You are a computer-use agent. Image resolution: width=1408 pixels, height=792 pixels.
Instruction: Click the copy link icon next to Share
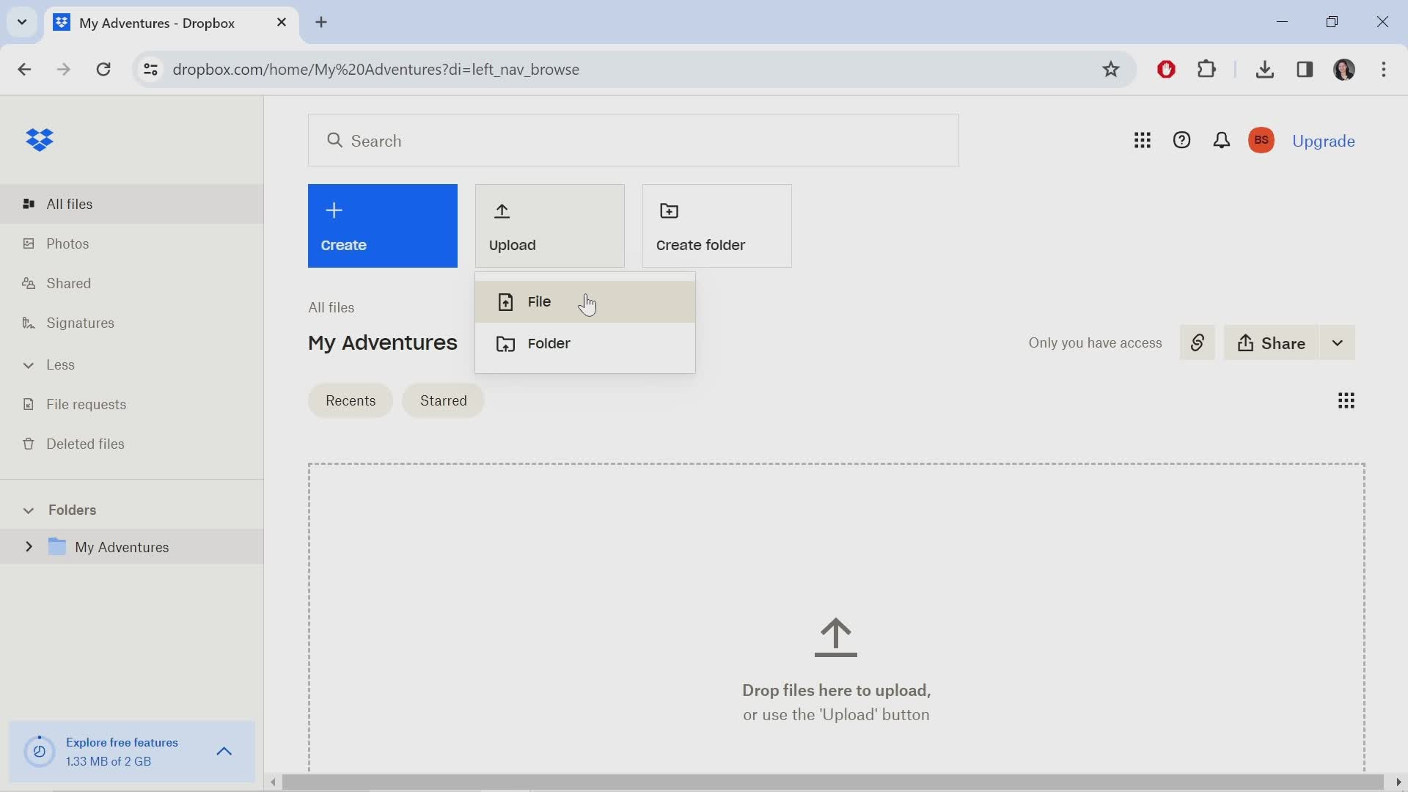[x=1198, y=343]
